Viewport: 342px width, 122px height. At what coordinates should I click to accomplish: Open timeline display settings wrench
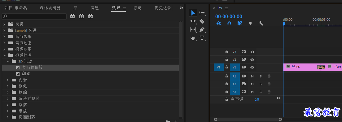(261, 23)
